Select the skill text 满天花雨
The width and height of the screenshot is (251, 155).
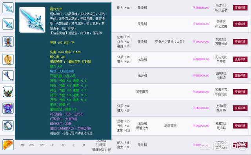click(170, 126)
